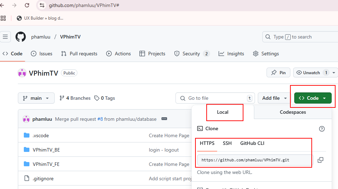
Task: Click the green Code button
Action: point(313,98)
